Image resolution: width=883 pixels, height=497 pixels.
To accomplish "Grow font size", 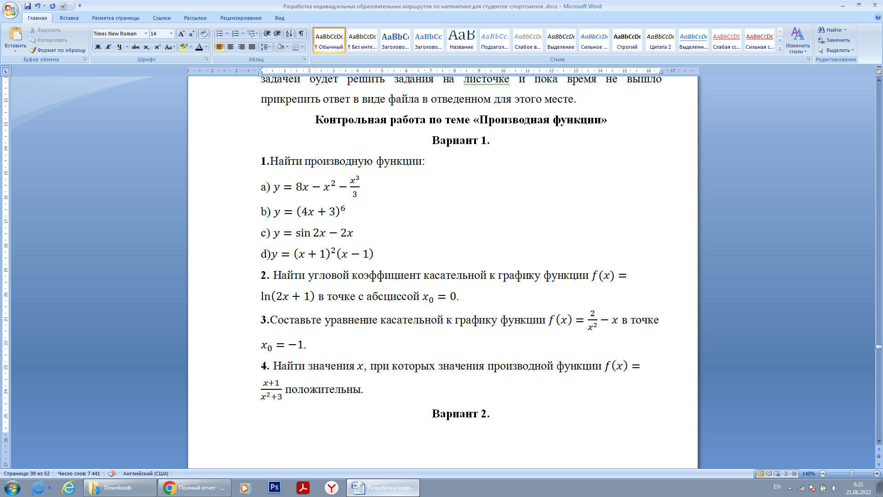I will 181,34.
